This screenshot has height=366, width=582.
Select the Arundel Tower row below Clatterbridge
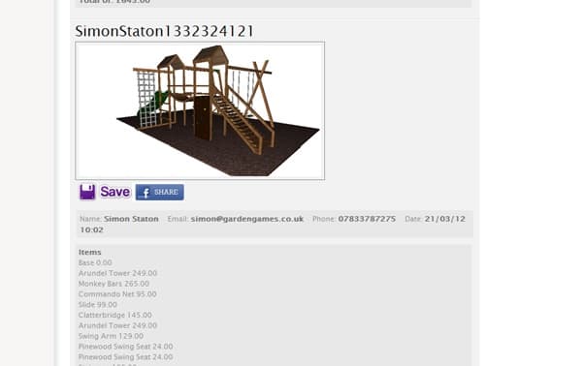coord(117,325)
